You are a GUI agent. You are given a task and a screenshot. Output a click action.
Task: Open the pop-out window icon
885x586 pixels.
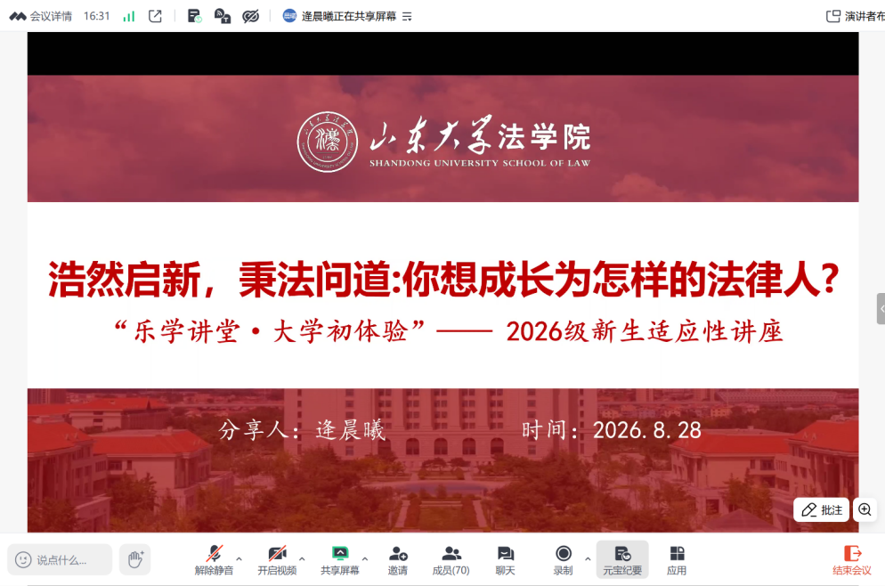(x=155, y=16)
